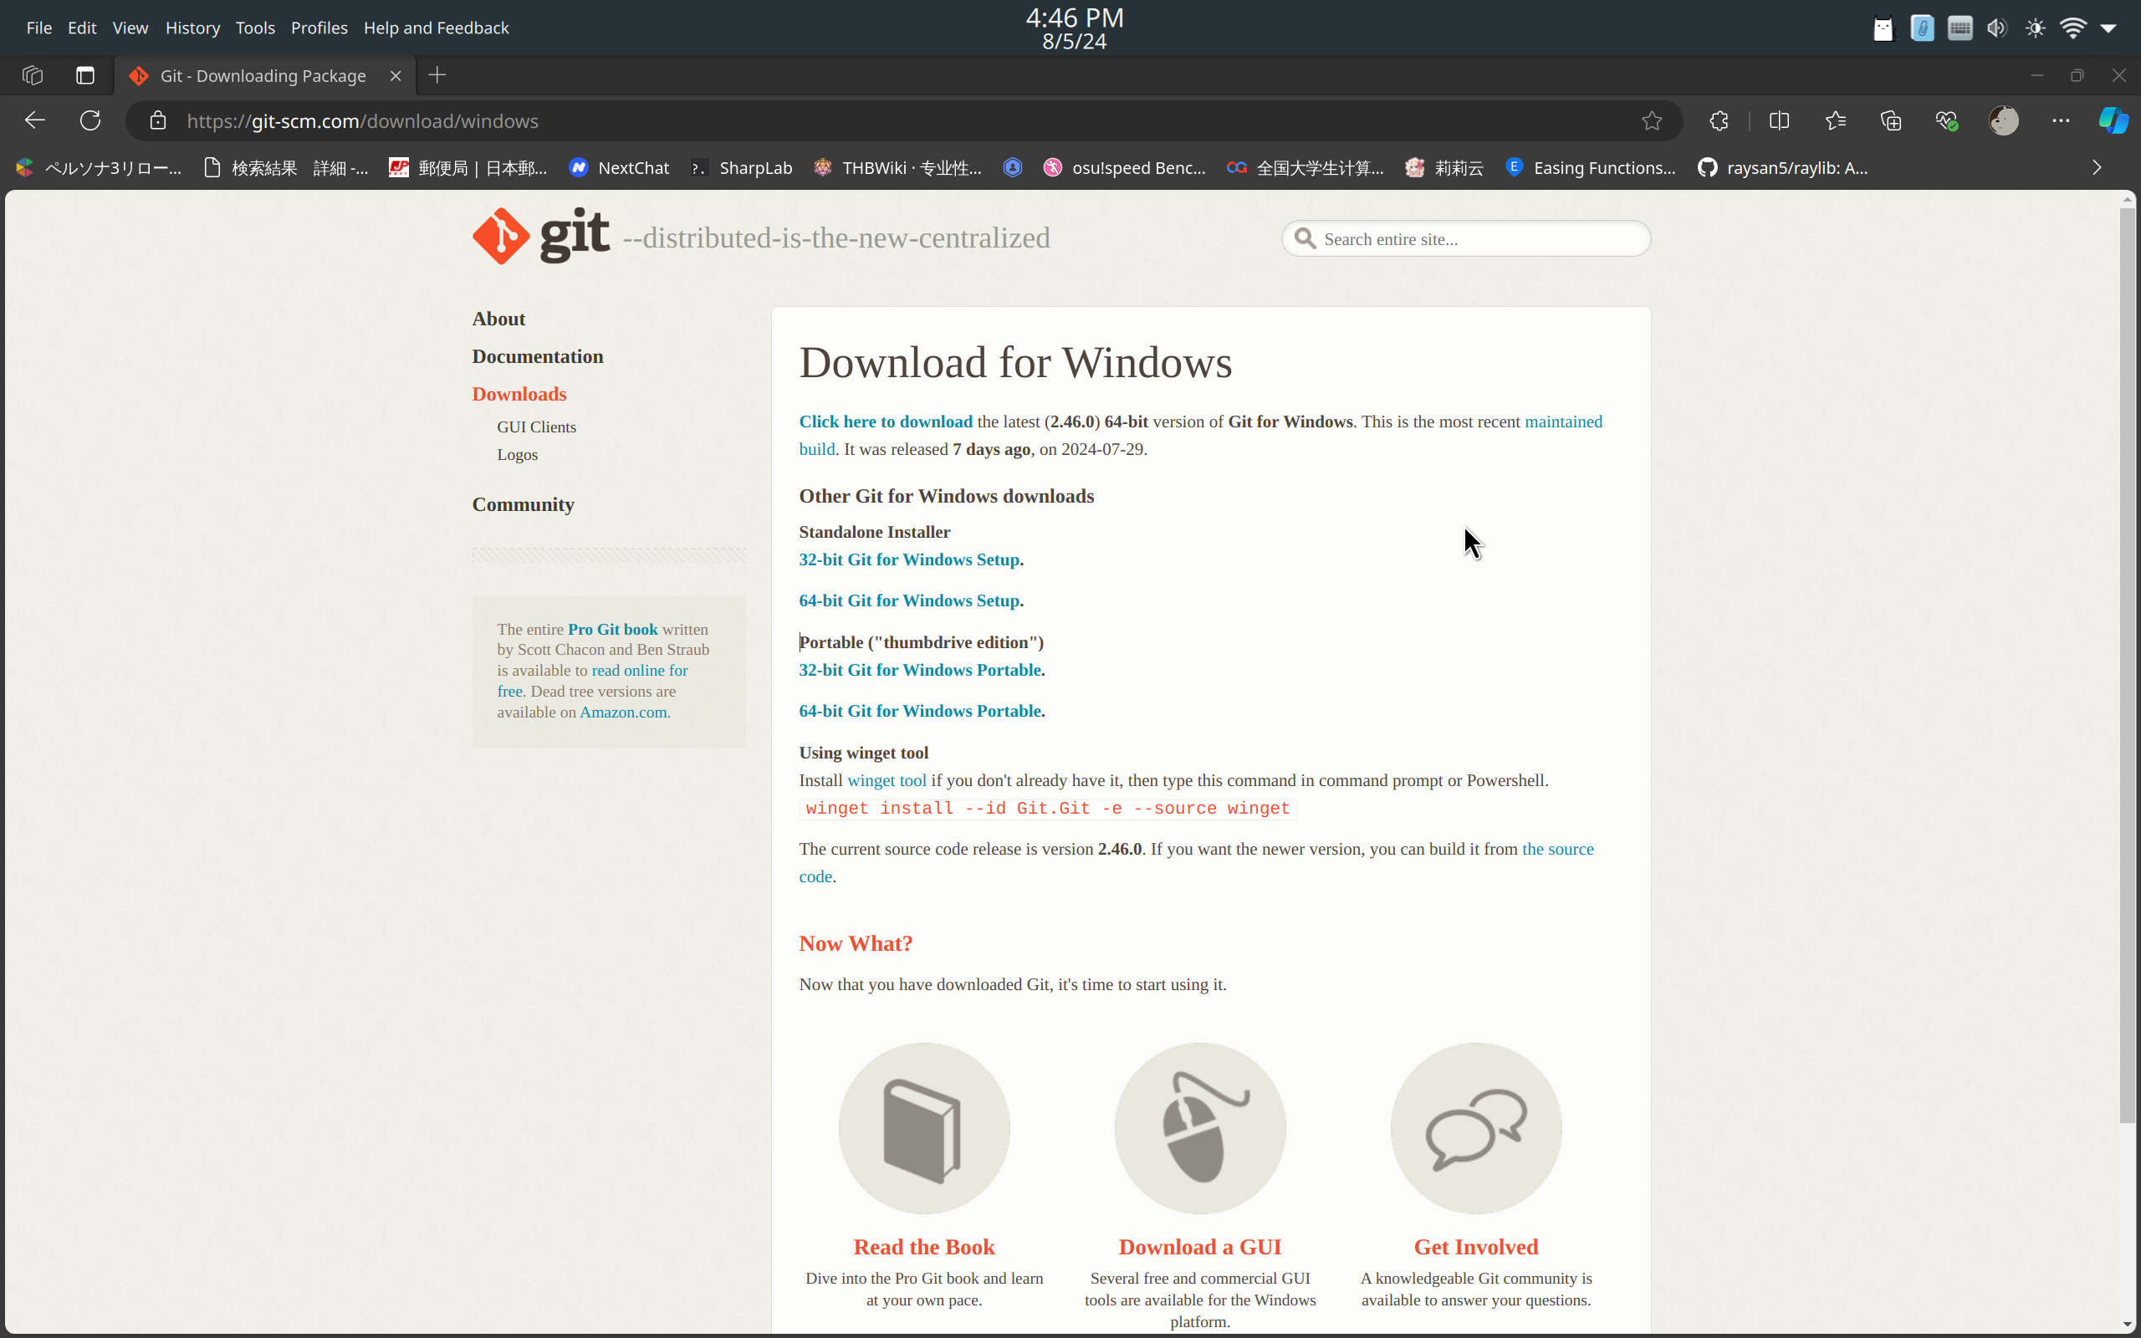The height and width of the screenshot is (1338, 2141).
Task: Open Collections in the toolbar
Action: click(x=1892, y=120)
